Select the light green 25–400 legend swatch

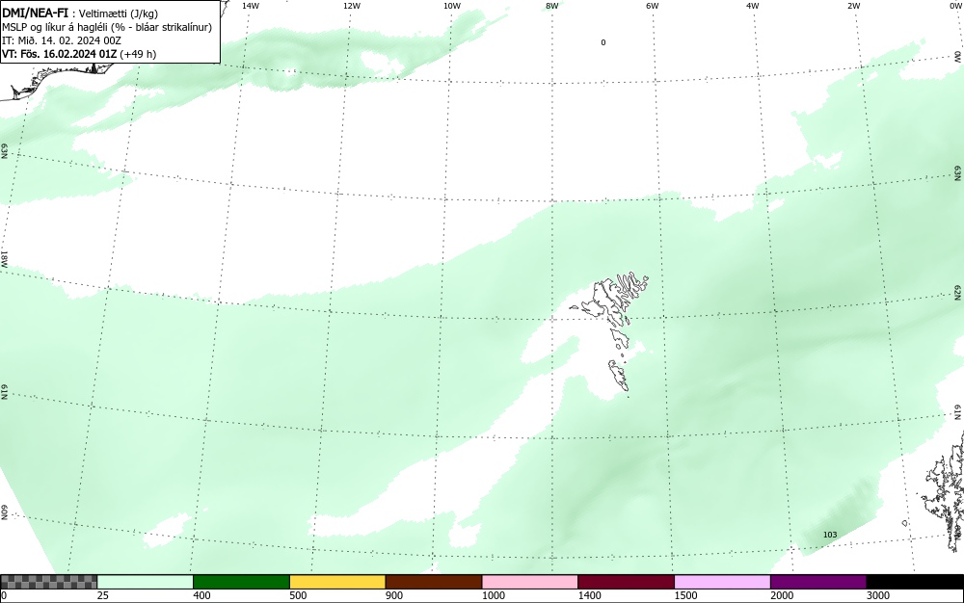pyautogui.click(x=146, y=582)
